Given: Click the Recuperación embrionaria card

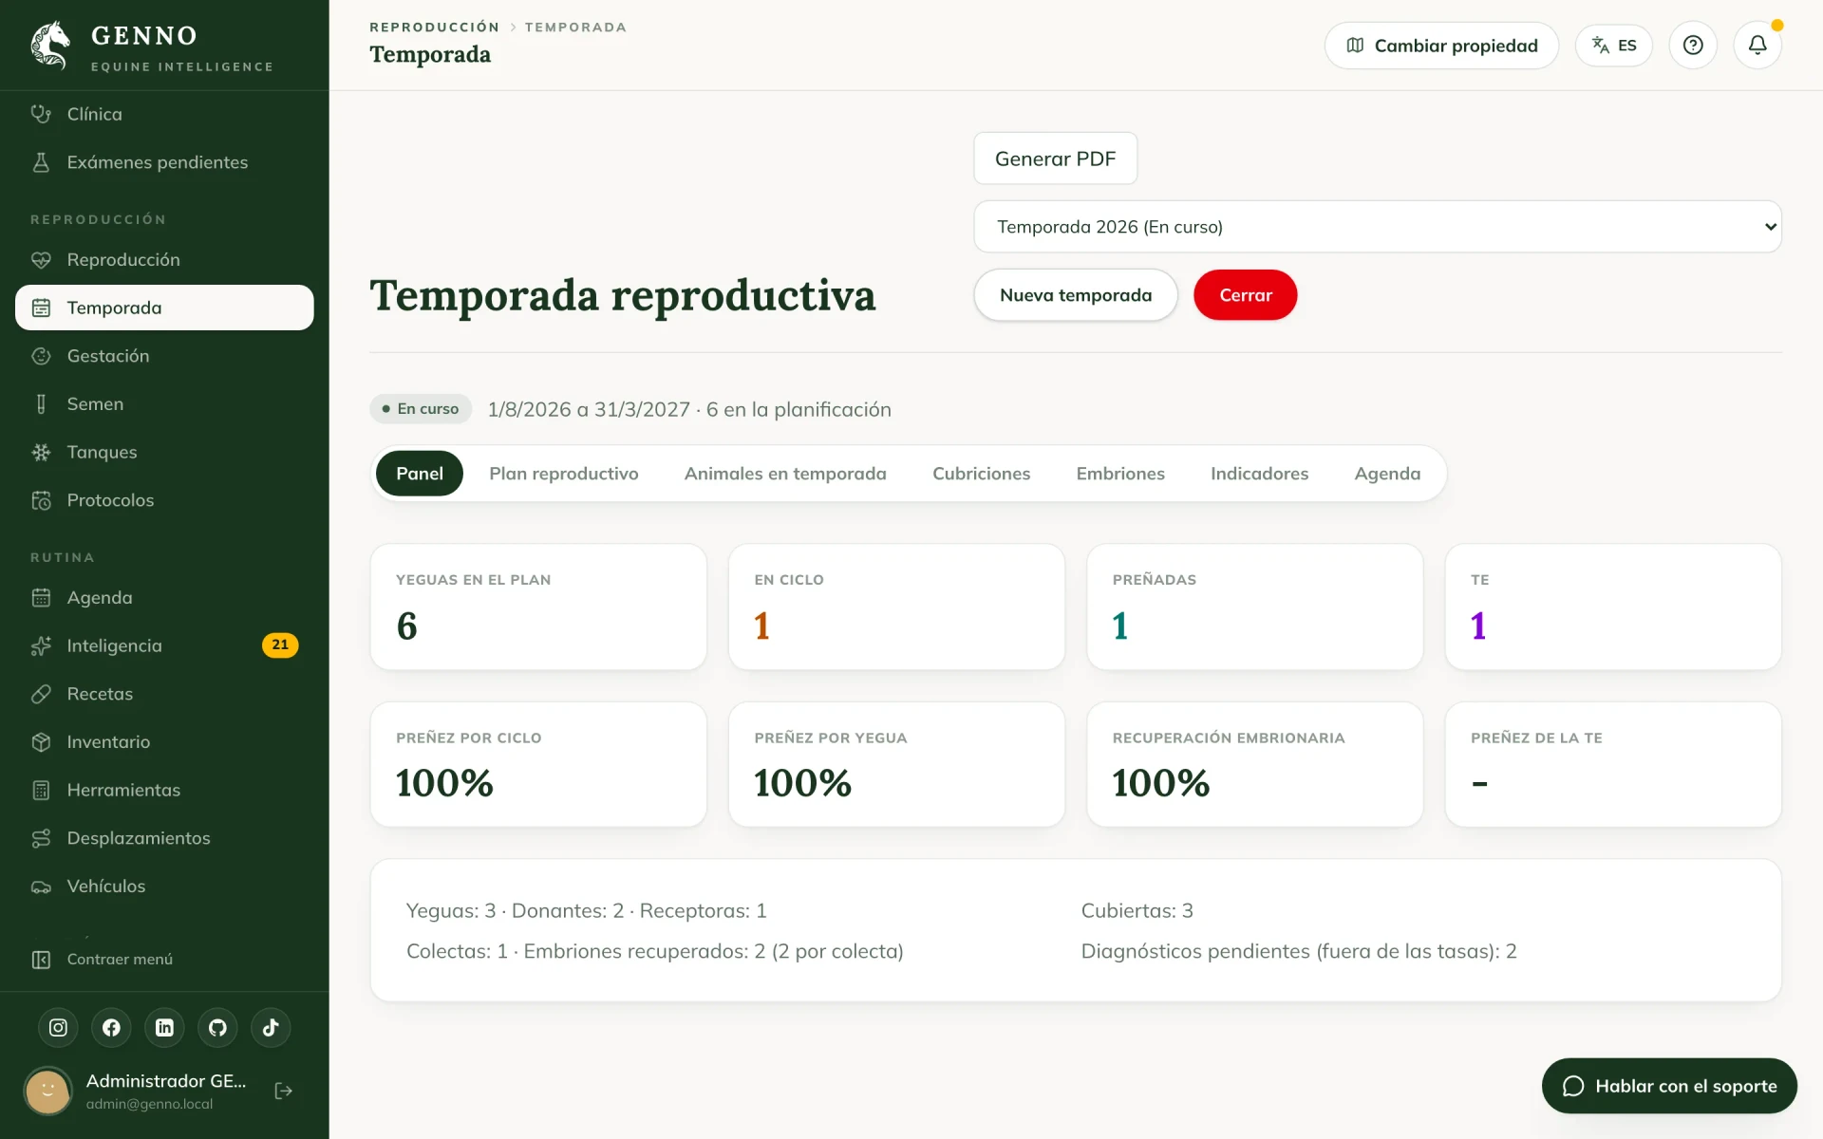Looking at the screenshot, I should pos(1254,764).
